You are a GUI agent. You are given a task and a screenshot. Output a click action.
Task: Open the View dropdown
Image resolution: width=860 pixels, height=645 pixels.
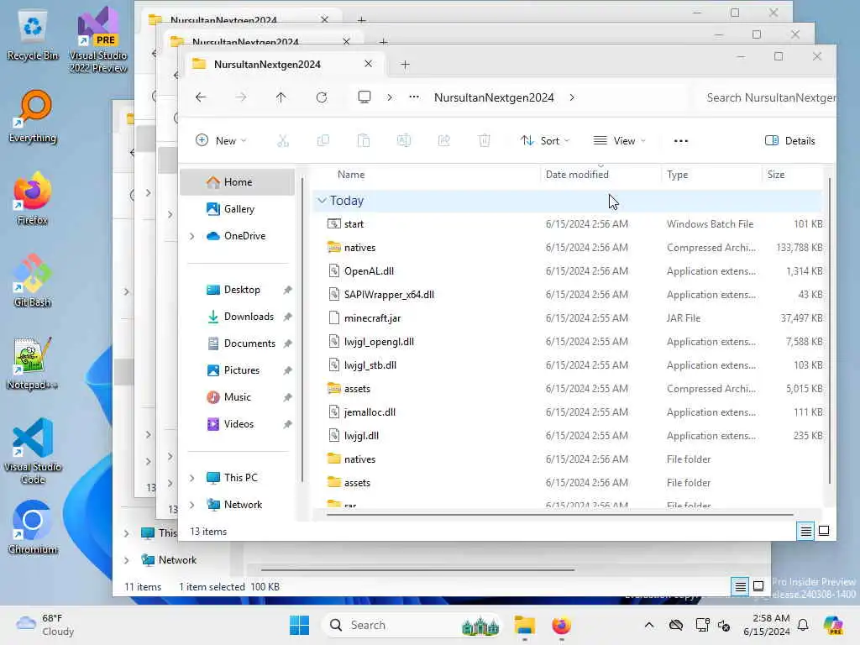619,141
